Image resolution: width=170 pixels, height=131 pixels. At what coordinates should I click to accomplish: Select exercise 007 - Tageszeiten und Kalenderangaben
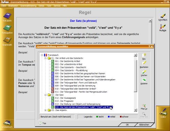(x=85, y=79)
